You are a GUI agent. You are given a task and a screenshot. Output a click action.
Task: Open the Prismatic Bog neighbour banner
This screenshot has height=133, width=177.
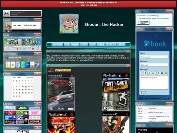point(10,117)
